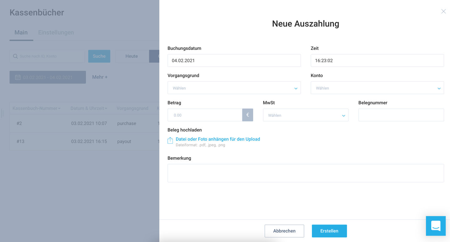Click the Vorgangsgrund column header
Viewport: 450px width, 242px height.
[x=132, y=108]
